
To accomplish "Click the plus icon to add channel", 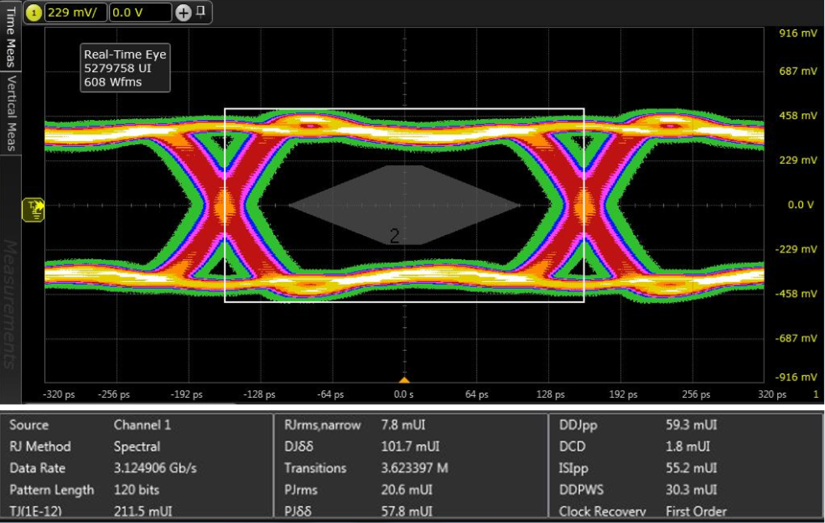I will tap(182, 13).
